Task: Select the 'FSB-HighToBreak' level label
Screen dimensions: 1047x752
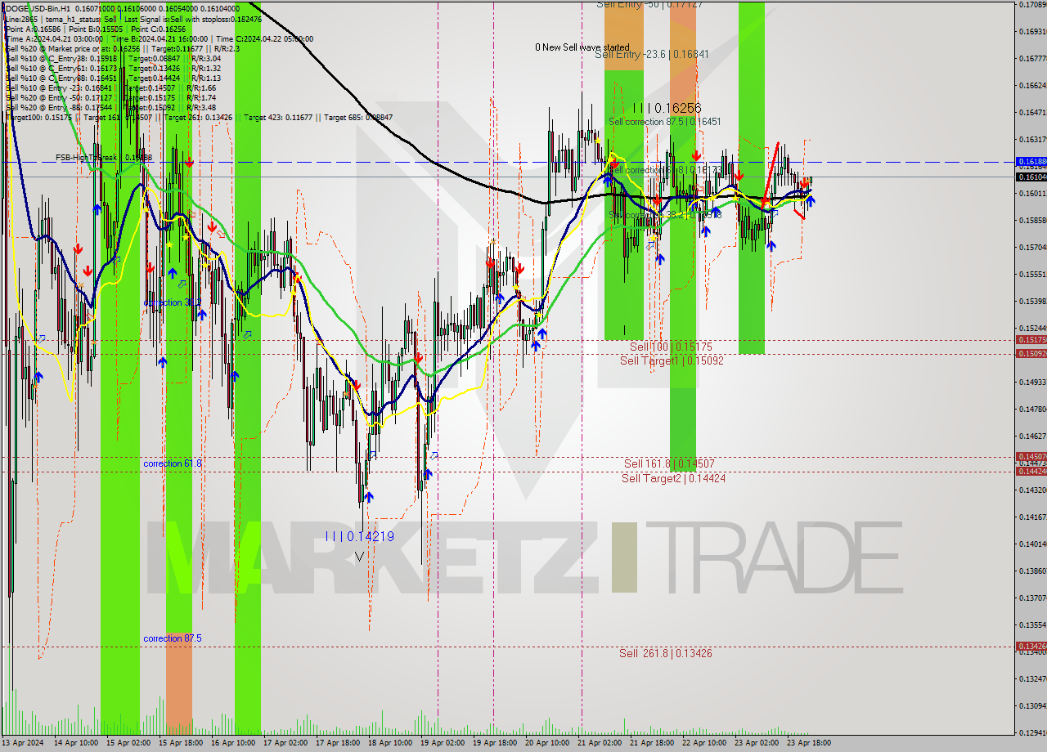Action: tap(104, 157)
